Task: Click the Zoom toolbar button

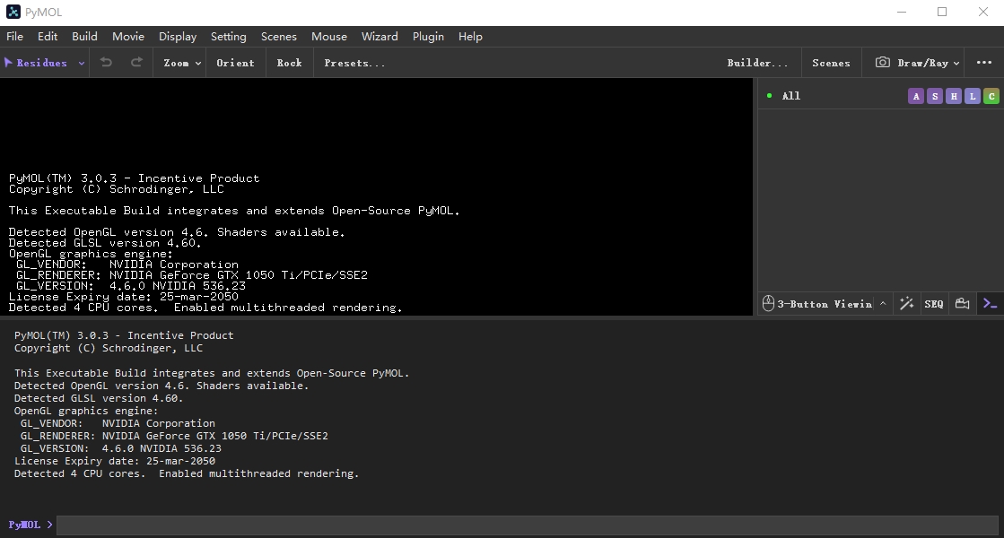Action: tap(176, 63)
